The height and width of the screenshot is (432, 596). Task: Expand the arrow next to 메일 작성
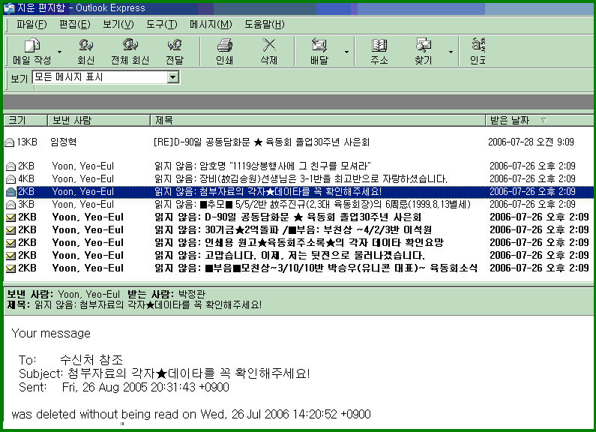coord(60,52)
